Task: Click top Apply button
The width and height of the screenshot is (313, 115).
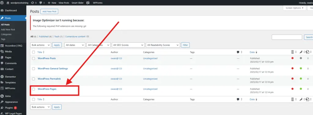Action: (x=57, y=45)
